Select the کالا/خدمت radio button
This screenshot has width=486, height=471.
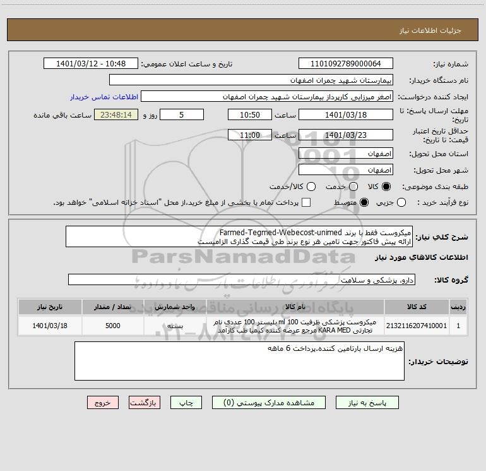(311, 187)
